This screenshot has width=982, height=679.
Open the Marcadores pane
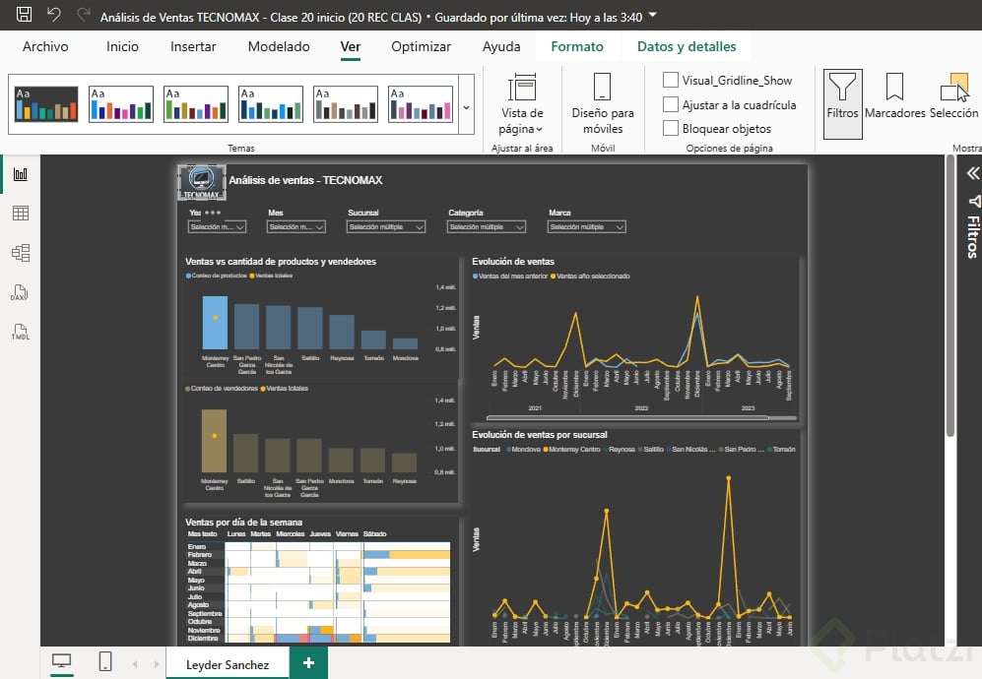pos(895,95)
